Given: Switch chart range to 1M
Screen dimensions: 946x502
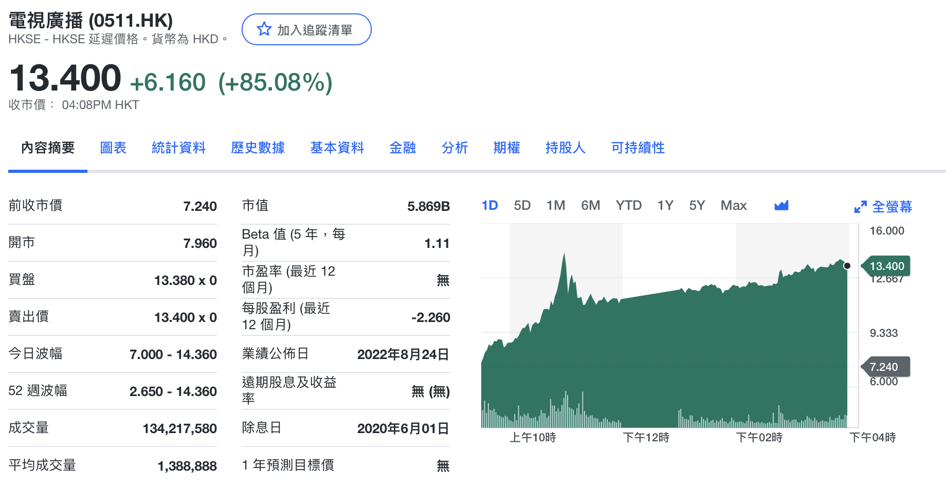Looking at the screenshot, I should pos(555,206).
